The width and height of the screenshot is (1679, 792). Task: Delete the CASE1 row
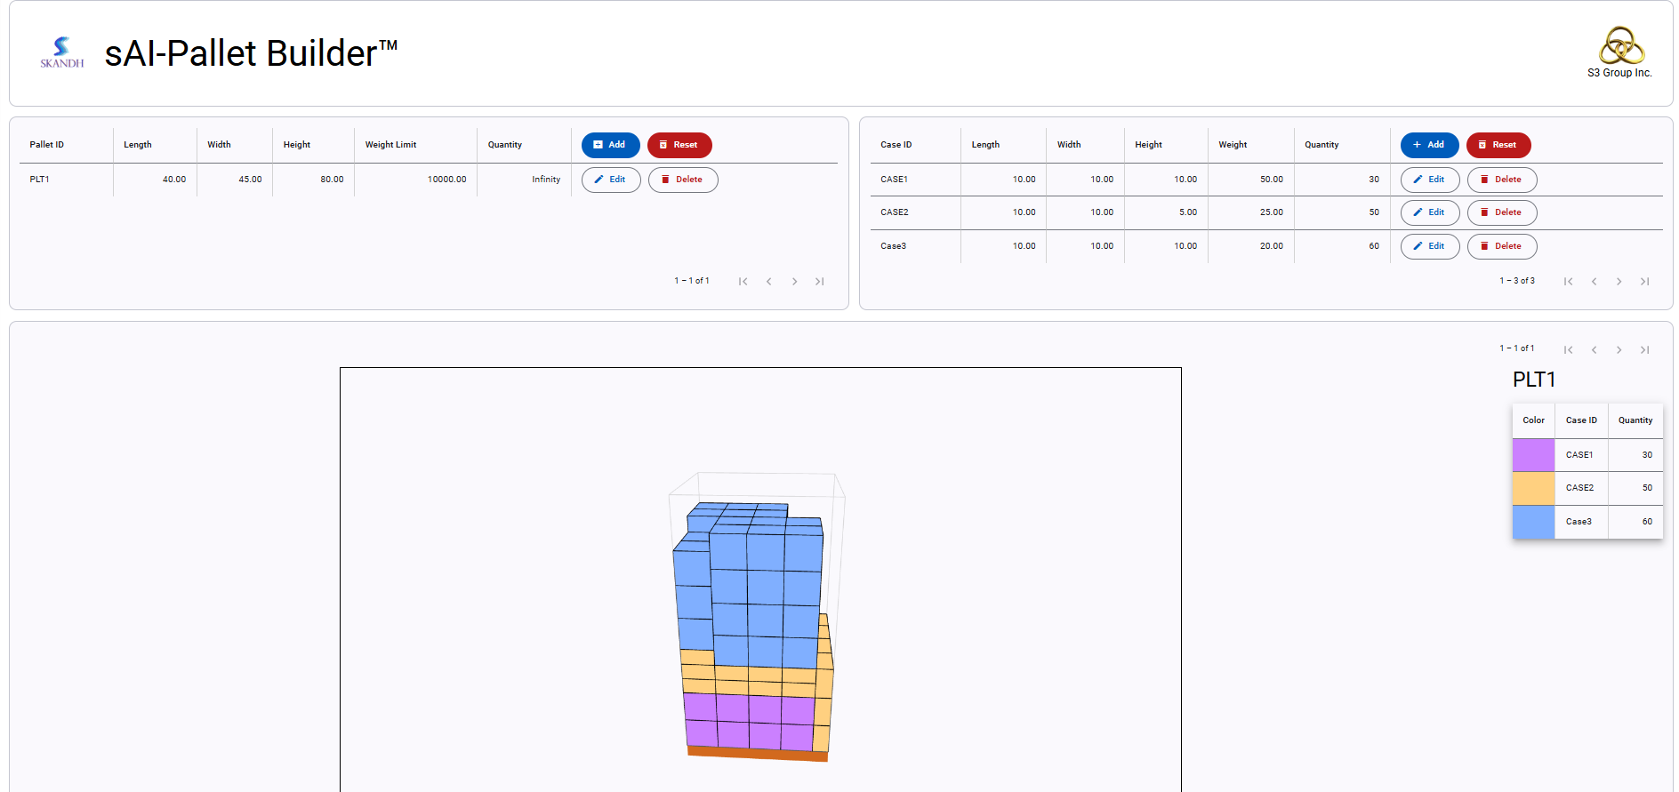coord(1502,180)
